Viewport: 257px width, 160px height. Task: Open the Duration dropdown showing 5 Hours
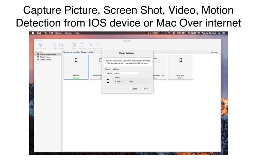pyautogui.click(x=127, y=74)
